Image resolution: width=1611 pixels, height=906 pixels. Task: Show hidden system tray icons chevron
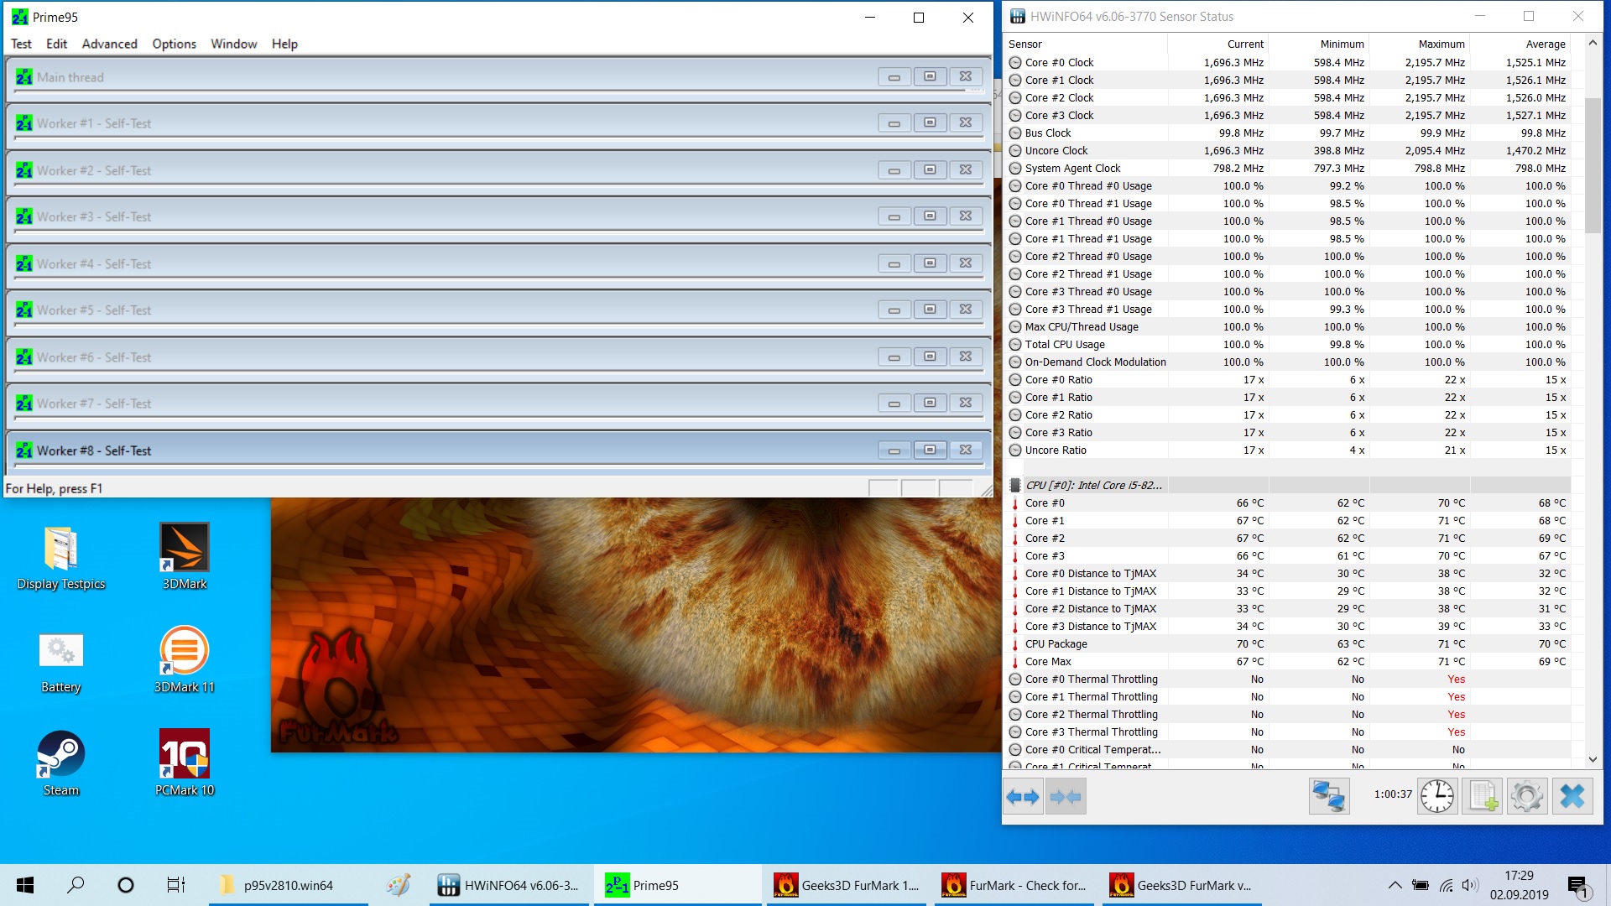pyautogui.click(x=1395, y=885)
